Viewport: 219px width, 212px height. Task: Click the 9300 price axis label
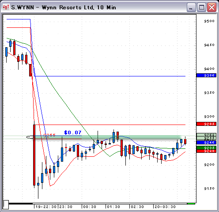[209, 117]
